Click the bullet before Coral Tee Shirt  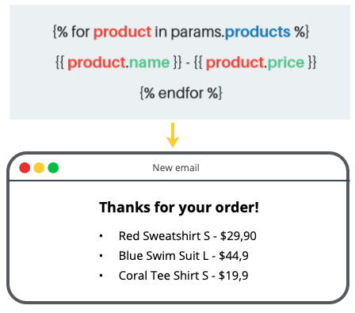tap(101, 276)
